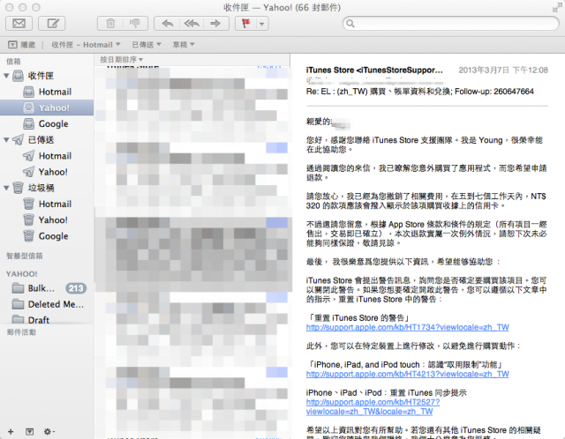Add a mailbox with the plus button

[11, 431]
